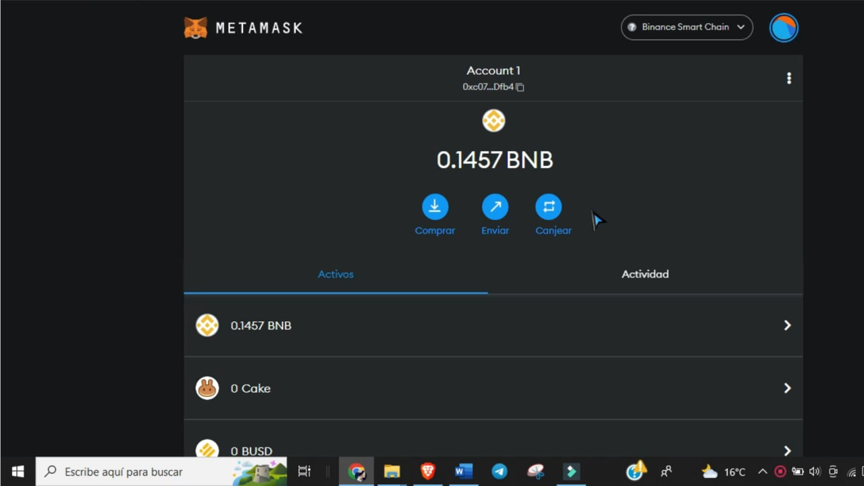The width and height of the screenshot is (864, 486).
Task: Click the volume speaker tray icon
Action: pyautogui.click(x=814, y=472)
